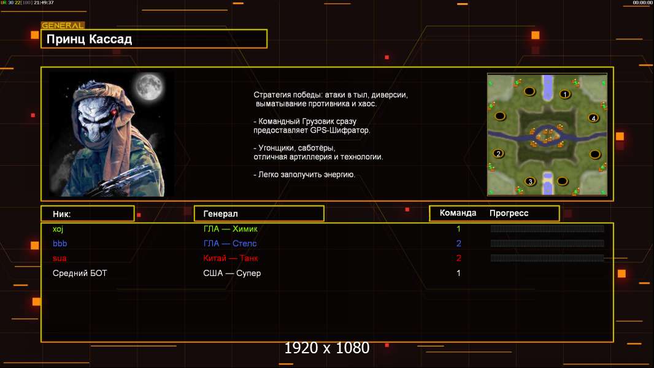
Task: Select player nickname 'bbb'
Action: pos(60,243)
